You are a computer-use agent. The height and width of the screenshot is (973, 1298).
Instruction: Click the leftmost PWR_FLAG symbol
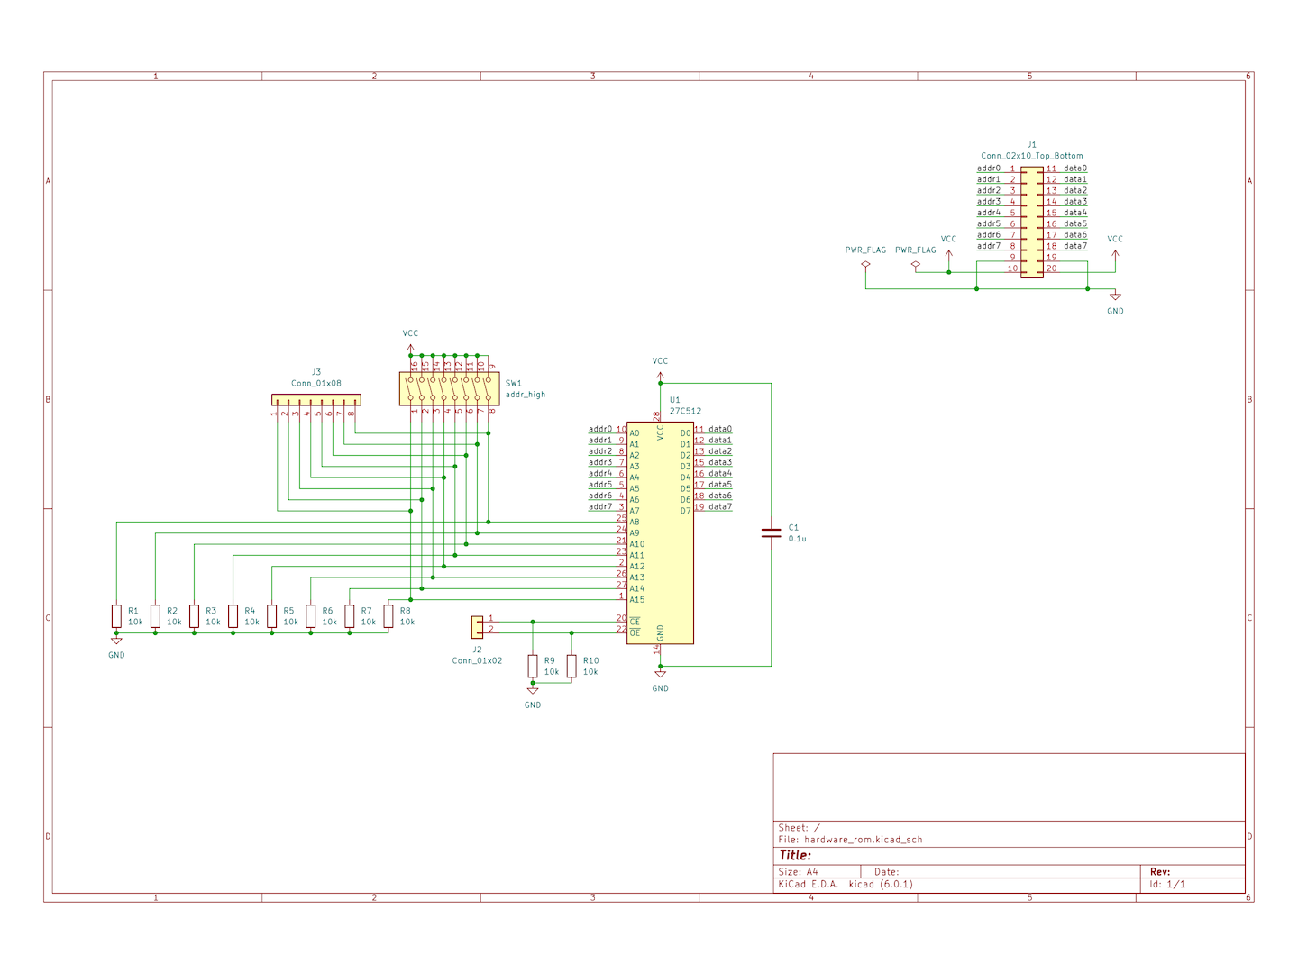click(865, 265)
